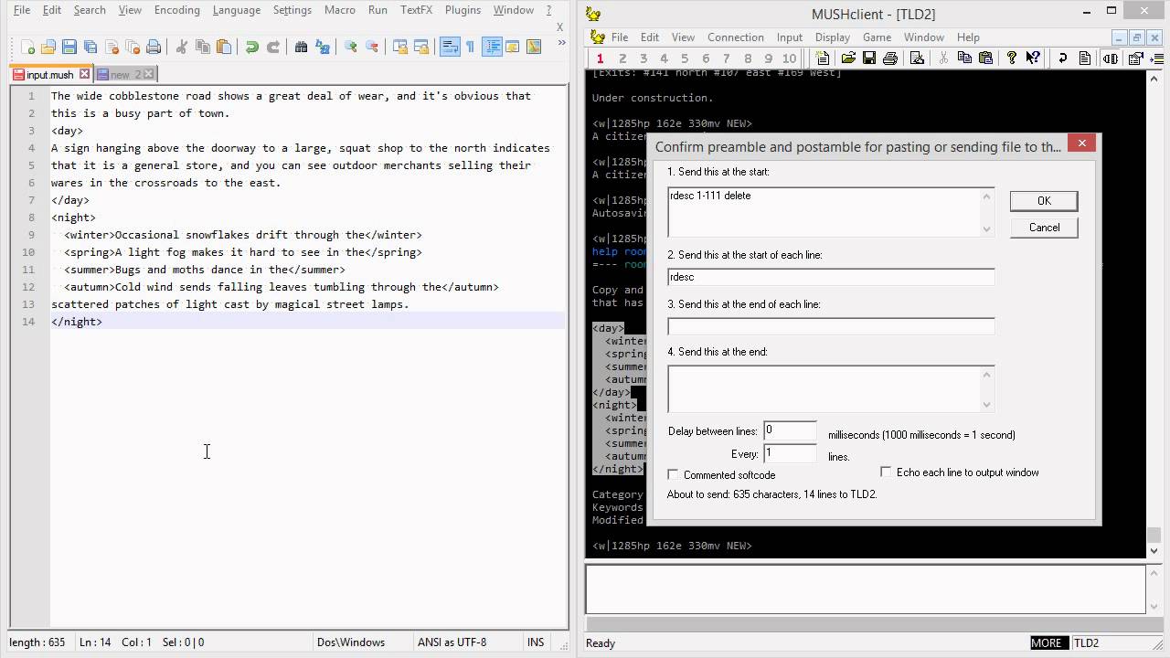This screenshot has height=658, width=1170.
Task: Click Notepad++ Save All icon
Action: point(90,47)
